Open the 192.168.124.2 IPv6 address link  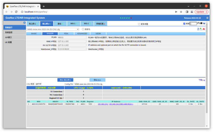pos(121,104)
